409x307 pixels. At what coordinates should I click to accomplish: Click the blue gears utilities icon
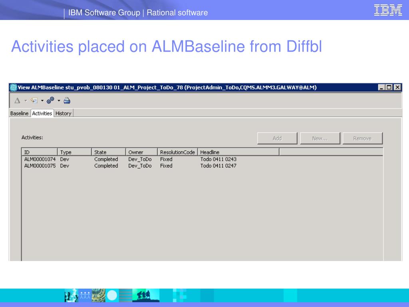pos(50,100)
